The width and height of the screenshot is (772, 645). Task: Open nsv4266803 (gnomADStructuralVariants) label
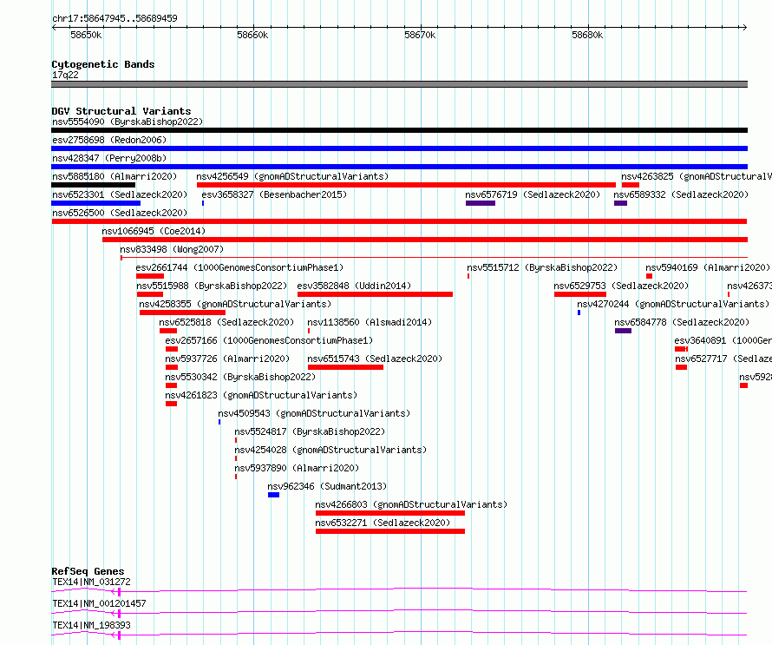(x=411, y=504)
